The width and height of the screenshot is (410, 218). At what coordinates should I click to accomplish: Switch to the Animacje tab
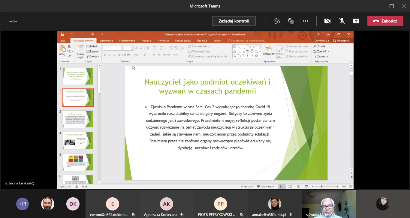(x=163, y=40)
